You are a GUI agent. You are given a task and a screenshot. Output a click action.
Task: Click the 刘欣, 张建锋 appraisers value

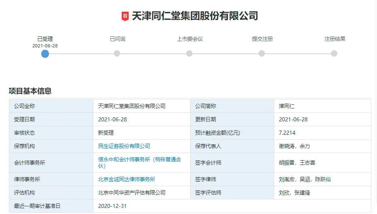pos(294,193)
